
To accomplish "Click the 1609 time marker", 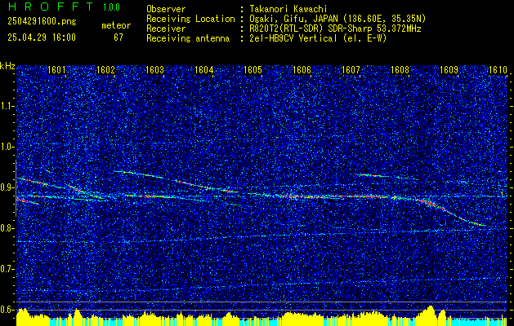I will pos(449,69).
